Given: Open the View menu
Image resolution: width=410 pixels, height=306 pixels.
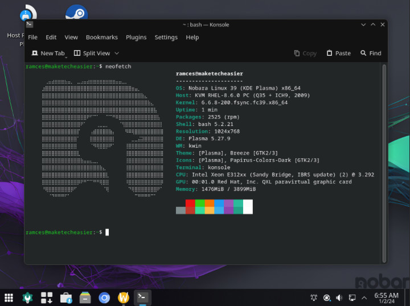Looking at the screenshot, I should 71,37.
